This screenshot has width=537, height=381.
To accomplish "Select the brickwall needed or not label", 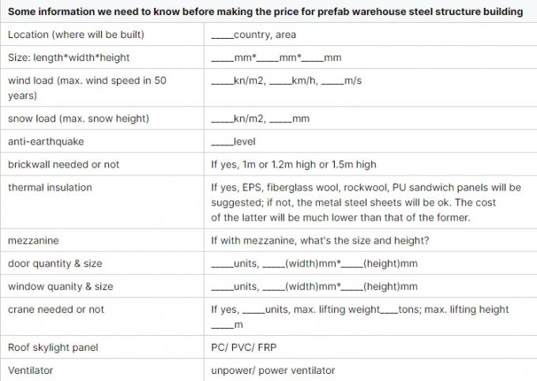I will 64,164.
